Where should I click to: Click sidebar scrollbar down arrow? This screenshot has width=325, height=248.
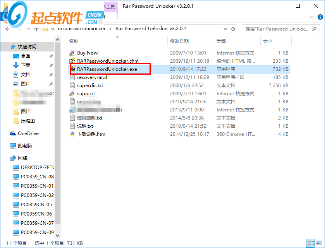[x=58, y=235]
